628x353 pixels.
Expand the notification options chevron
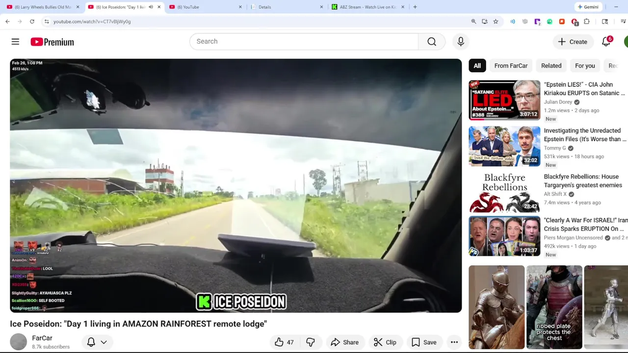104,342
